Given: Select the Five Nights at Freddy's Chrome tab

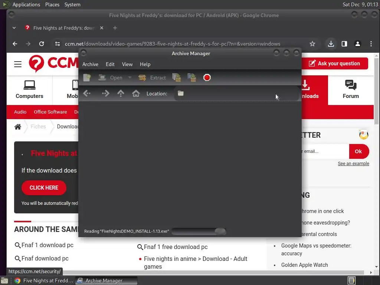Looking at the screenshot, I should [x=64, y=28].
